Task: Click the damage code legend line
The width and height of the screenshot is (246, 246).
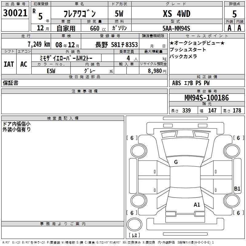Action: (x=108, y=243)
